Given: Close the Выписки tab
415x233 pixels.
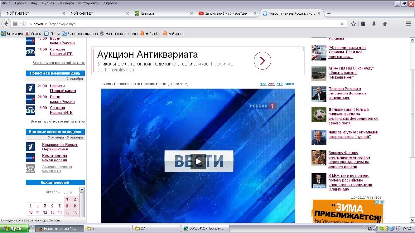Looking at the screenshot, I should [192, 13].
